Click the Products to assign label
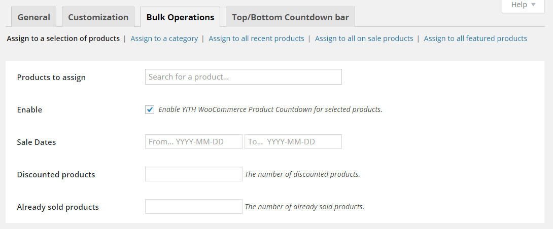The height and width of the screenshot is (229, 553). click(51, 78)
